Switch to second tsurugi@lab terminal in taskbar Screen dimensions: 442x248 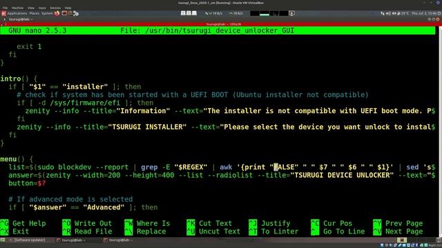click(118, 240)
